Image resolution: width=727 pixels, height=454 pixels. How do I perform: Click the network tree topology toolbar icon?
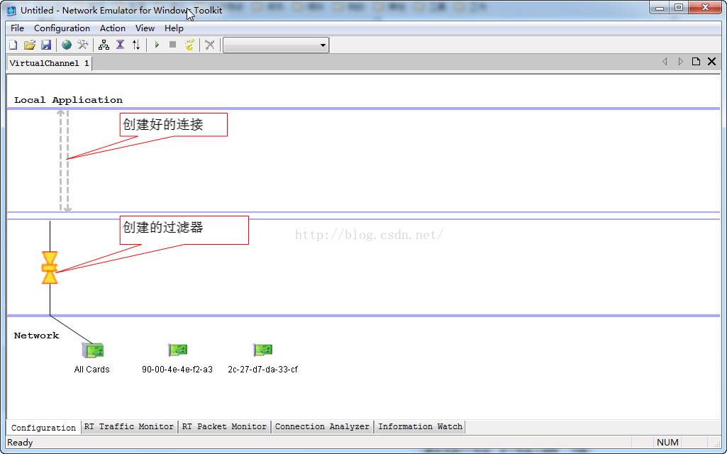(104, 45)
